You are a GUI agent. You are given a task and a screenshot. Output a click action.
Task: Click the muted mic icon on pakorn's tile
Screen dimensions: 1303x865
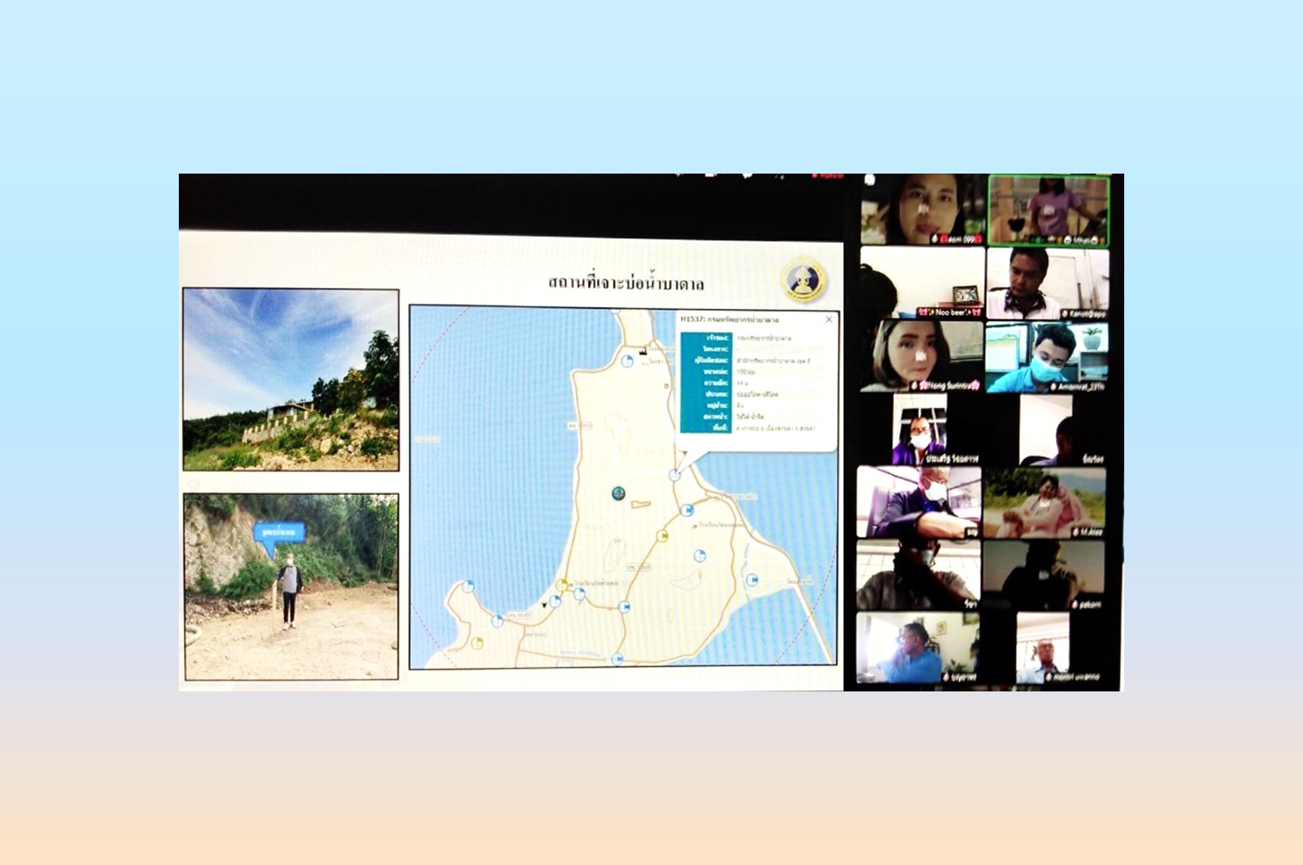click(1075, 605)
